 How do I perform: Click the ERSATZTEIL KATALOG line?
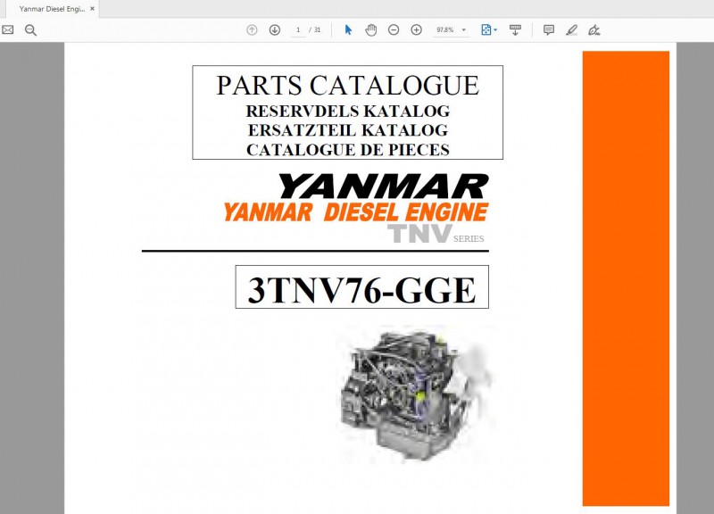348,129
